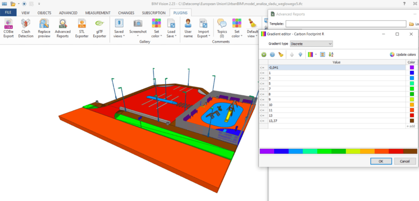Expand the Screenshot dropdown in Gallery
This screenshot has width=419, height=201.
click(138, 29)
